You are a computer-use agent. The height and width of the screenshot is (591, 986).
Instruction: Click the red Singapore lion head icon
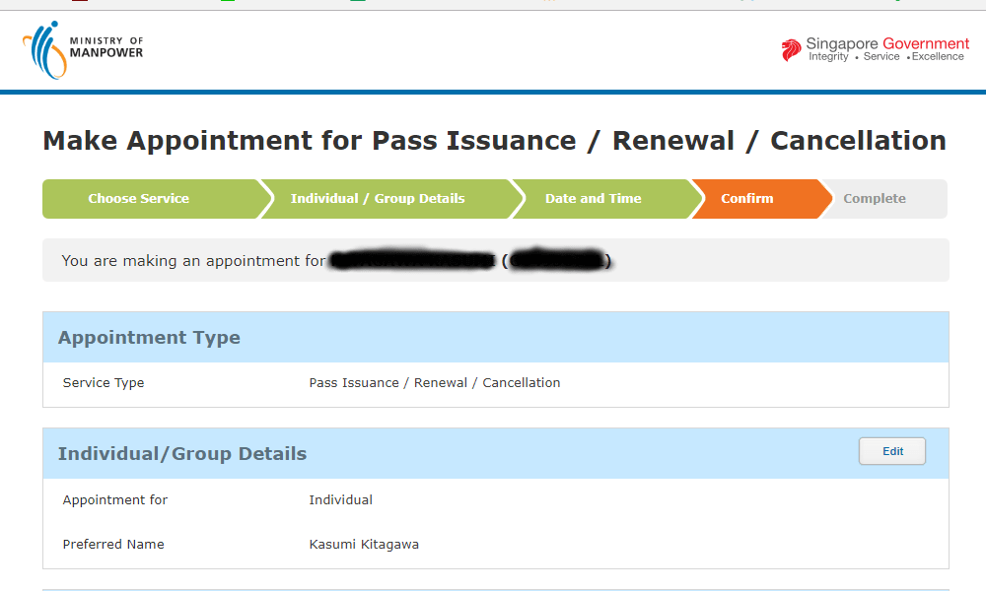point(791,50)
